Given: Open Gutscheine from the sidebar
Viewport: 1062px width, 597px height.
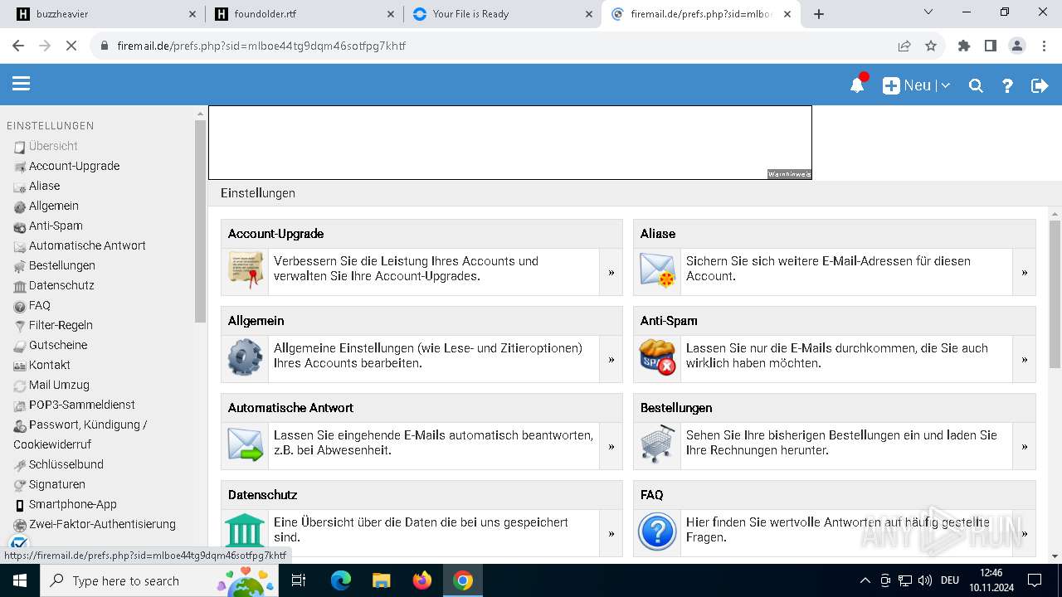Looking at the screenshot, I should (x=58, y=345).
